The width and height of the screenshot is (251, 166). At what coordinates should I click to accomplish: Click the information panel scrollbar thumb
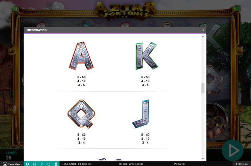(203, 88)
